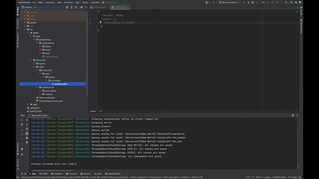This screenshot has width=319, height=179.
Task: Open the Build tool window tab
Action: [x=98, y=174]
